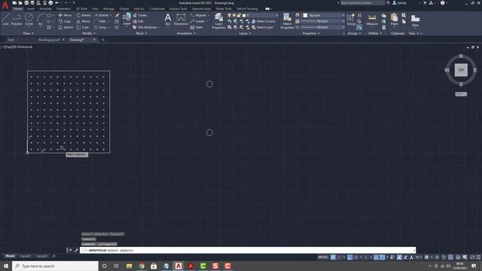This screenshot has height=271, width=482.
Task: Expand the Modify panel
Action: coord(89,33)
